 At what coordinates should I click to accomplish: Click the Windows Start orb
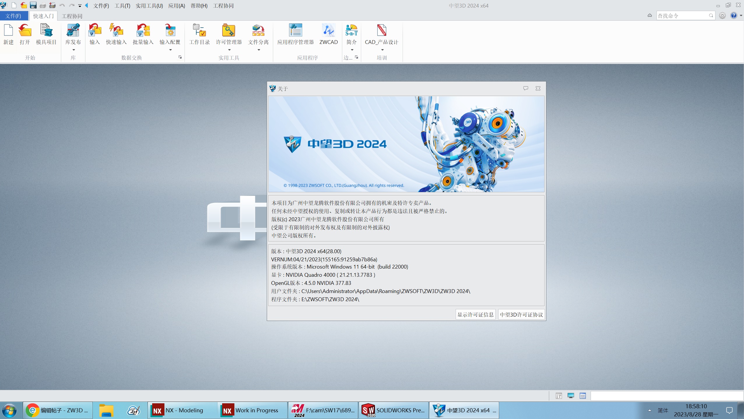[9, 411]
